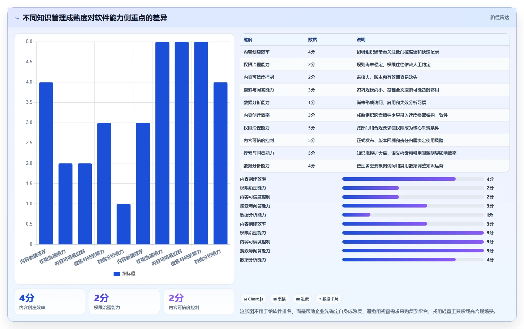Select the cell 正式发布、版本回溯和责任归属决定使用风险
The width and height of the screenshot is (524, 329).
(400, 141)
